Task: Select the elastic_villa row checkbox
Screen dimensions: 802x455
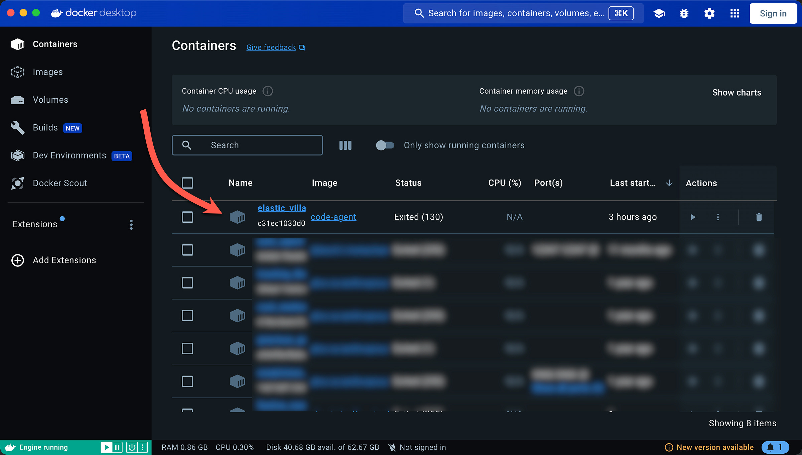Action: 187,217
